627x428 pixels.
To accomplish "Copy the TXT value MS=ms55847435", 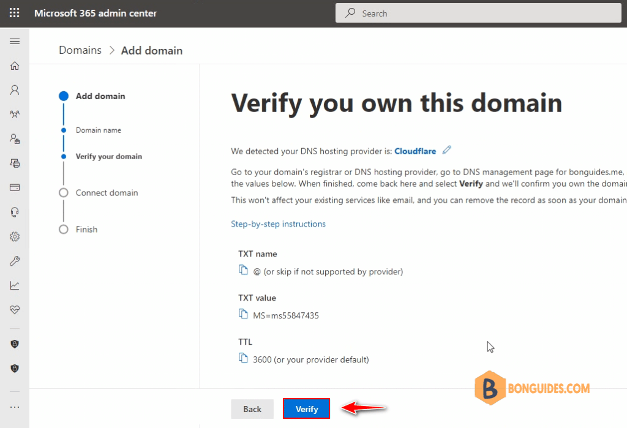I will 243,313.
